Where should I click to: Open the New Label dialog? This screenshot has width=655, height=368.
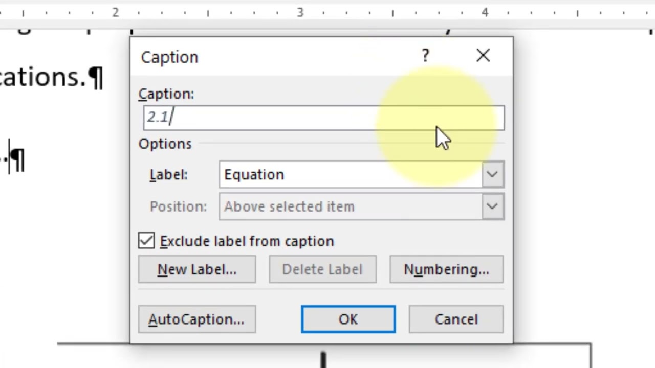197,269
